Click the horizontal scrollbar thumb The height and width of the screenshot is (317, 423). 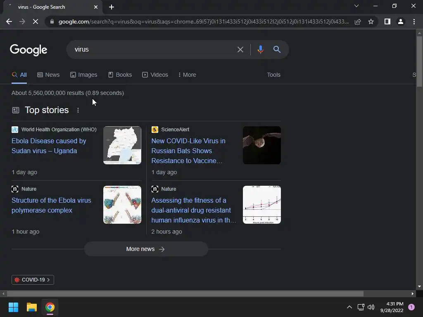click(185, 293)
